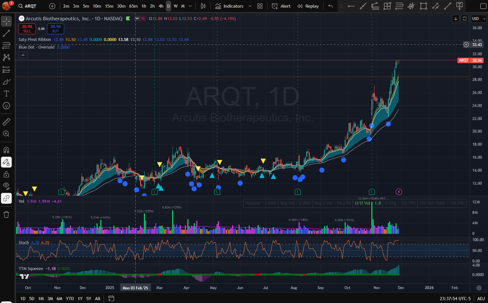Switch to the 65m timeframe
The height and width of the screenshot is (303, 488).
(x=133, y=6)
